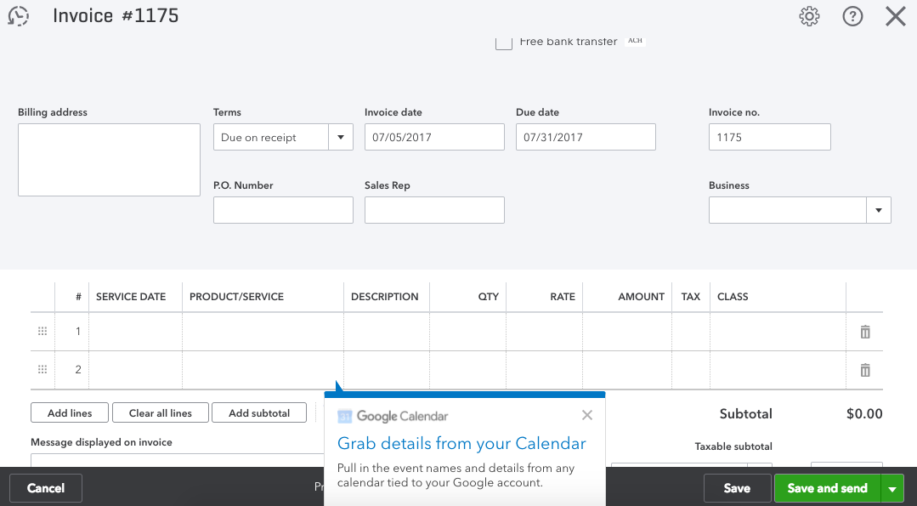The height and width of the screenshot is (506, 917).
Task: Click the Add lines button
Action: point(70,412)
